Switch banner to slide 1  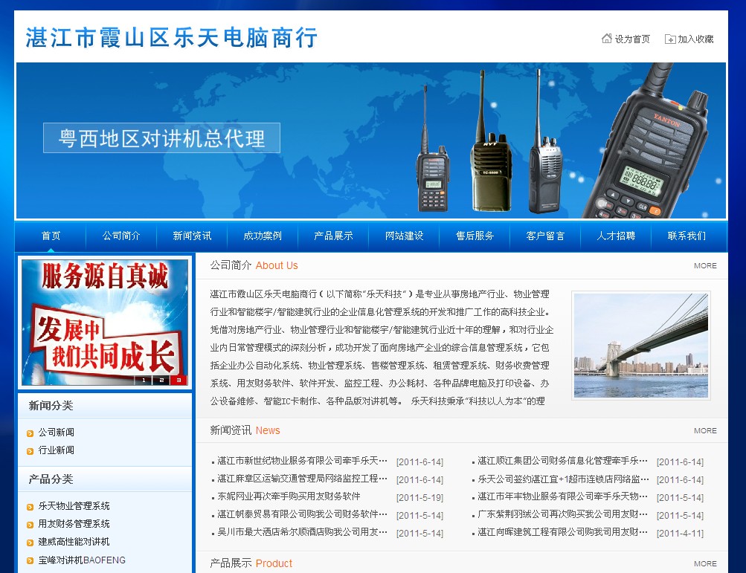(144, 381)
